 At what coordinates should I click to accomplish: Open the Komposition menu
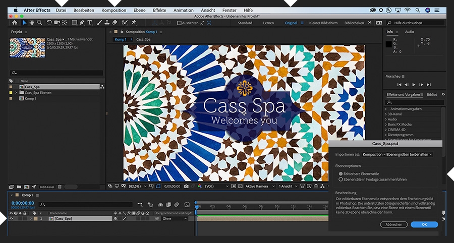coord(113,10)
